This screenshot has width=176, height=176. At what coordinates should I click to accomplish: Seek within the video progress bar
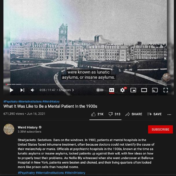89,84
